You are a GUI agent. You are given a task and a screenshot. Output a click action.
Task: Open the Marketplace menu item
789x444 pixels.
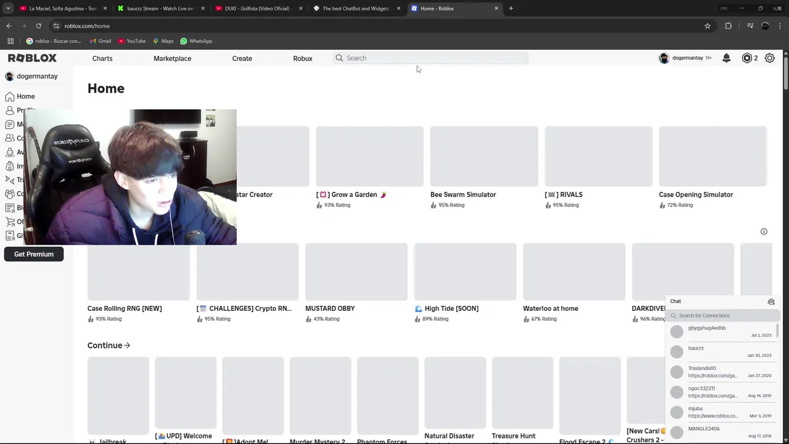pyautogui.click(x=172, y=58)
